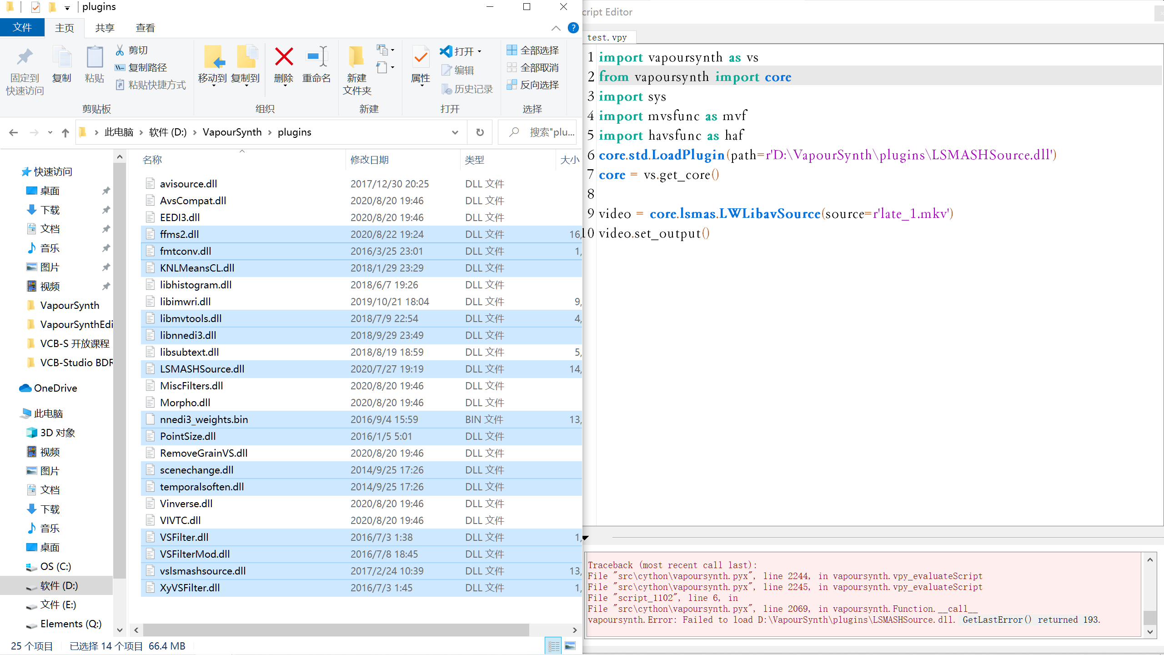Expand the address bar history dropdown
Screen dimensions: 1164x655
455,132
